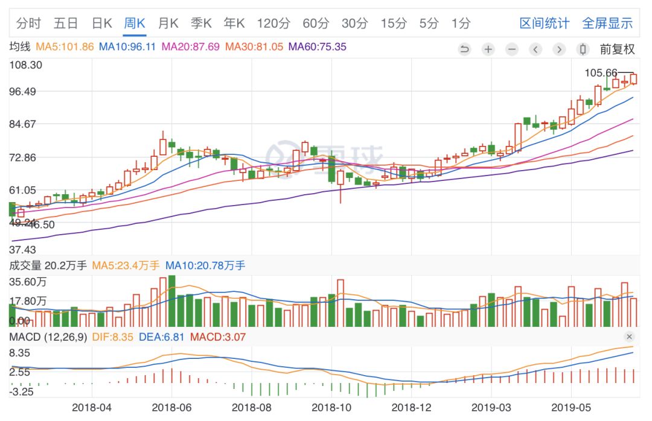652x421 pixels.
Task: Switch to the 分时 tab
Action: (28, 24)
